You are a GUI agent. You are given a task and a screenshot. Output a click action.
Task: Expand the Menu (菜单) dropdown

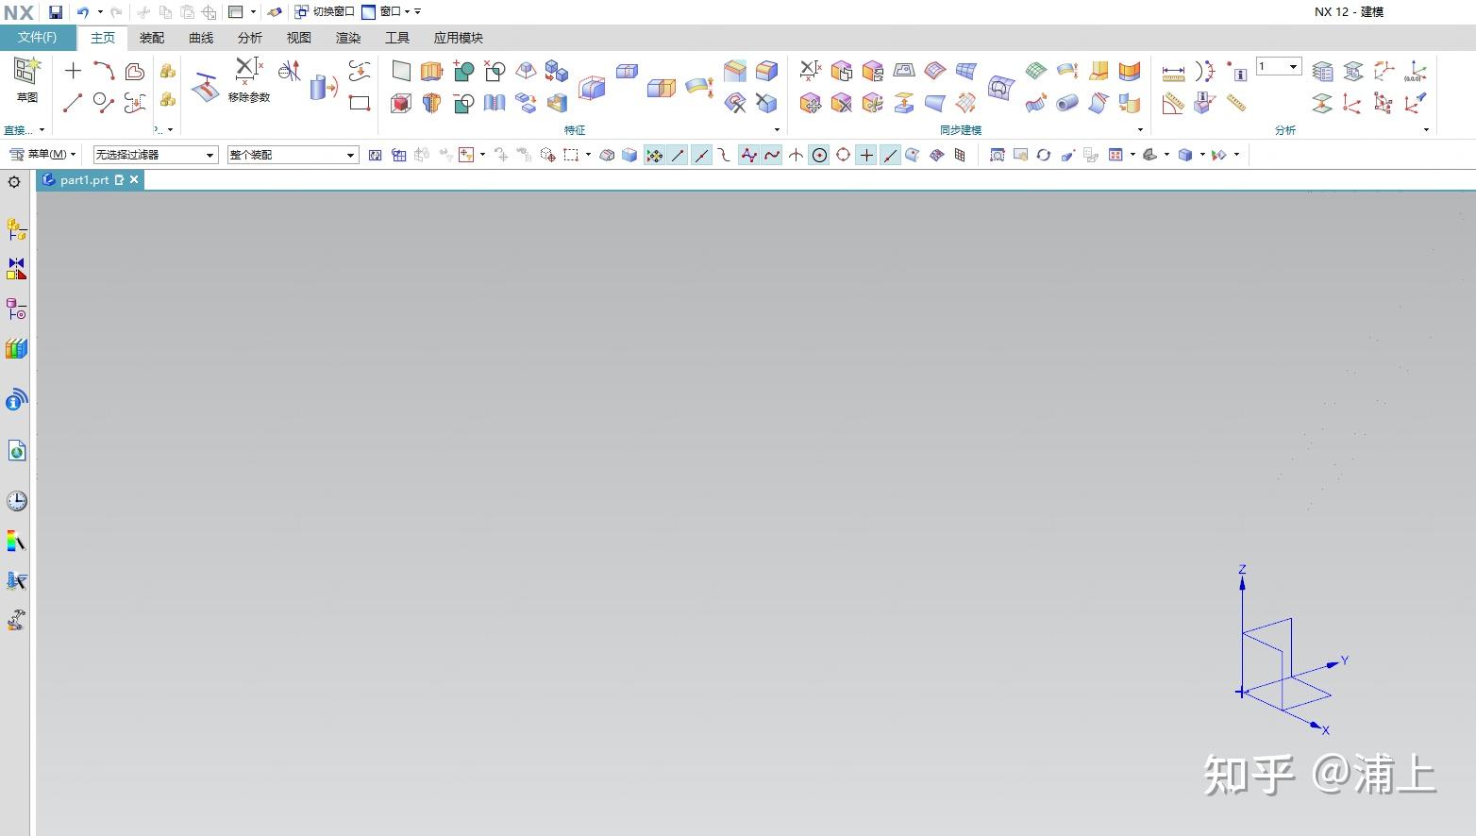42,155
